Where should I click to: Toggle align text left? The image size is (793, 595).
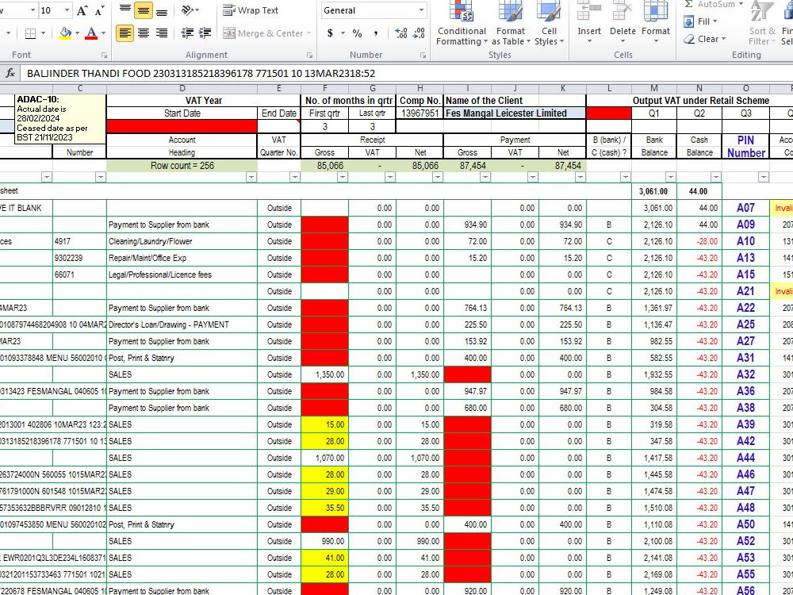125,33
